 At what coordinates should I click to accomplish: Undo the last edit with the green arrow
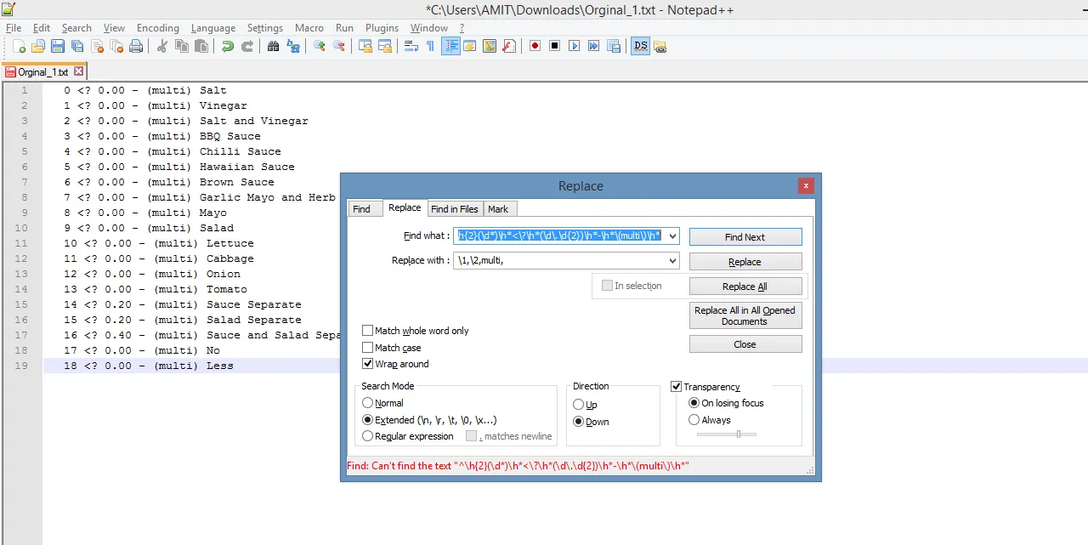coord(227,46)
